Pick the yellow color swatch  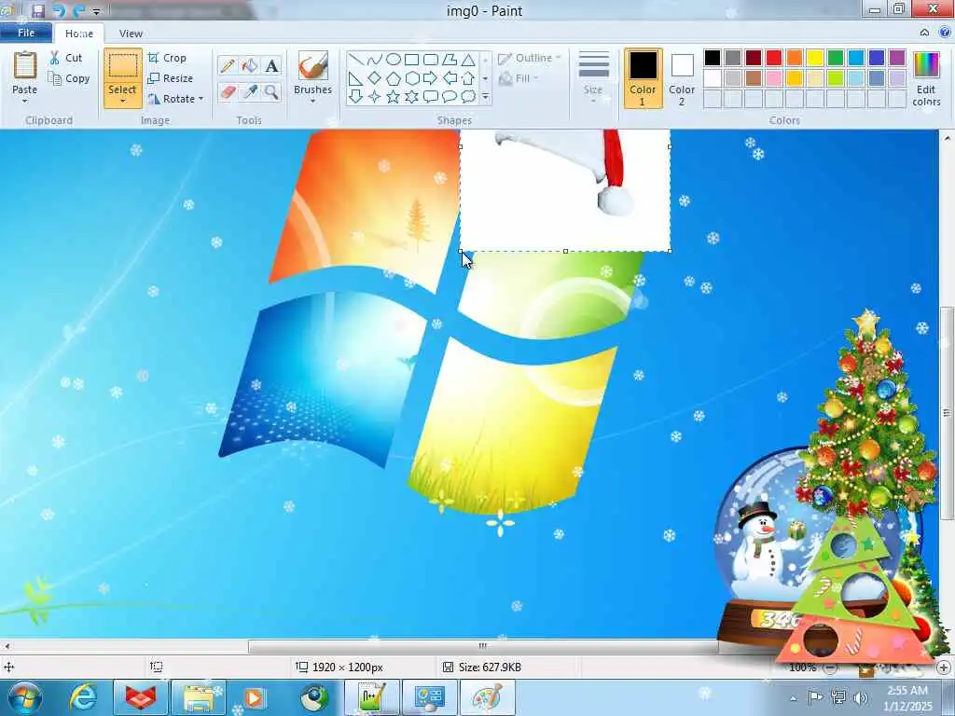coord(815,58)
